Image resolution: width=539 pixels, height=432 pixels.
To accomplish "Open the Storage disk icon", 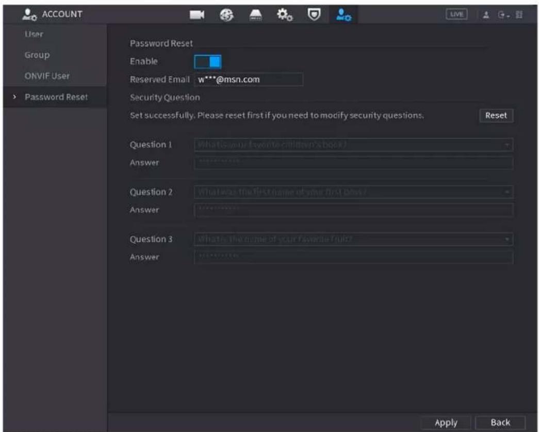I will coord(255,15).
